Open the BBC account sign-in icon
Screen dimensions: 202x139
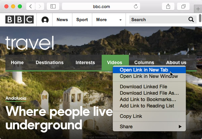pos(45,20)
